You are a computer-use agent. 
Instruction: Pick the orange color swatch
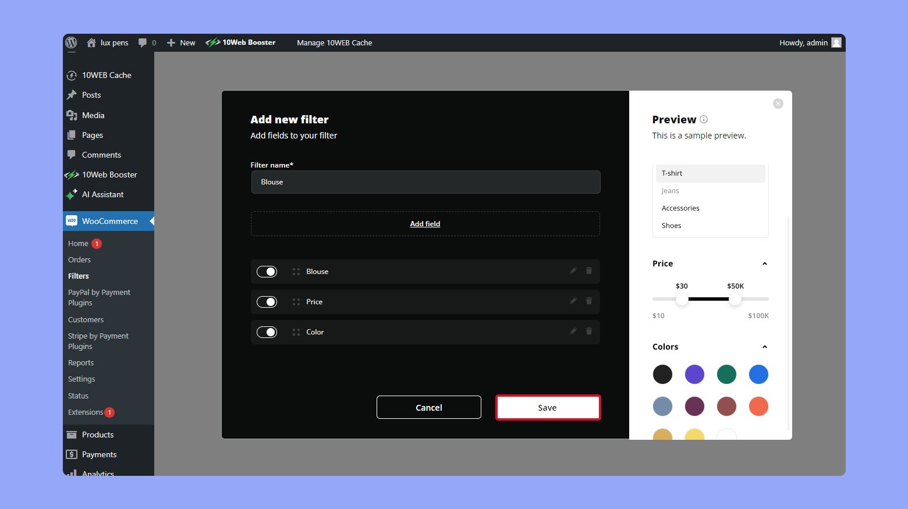tap(758, 406)
